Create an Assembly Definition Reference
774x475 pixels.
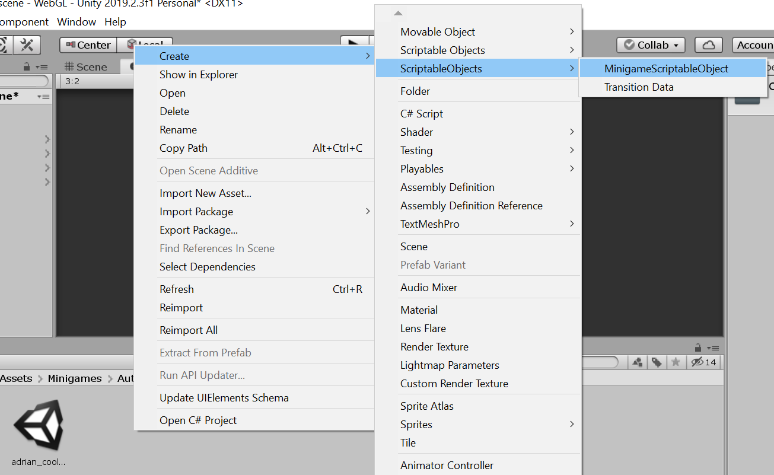pyautogui.click(x=479, y=206)
